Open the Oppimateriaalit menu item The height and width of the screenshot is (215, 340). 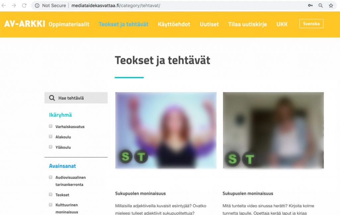[69, 24]
